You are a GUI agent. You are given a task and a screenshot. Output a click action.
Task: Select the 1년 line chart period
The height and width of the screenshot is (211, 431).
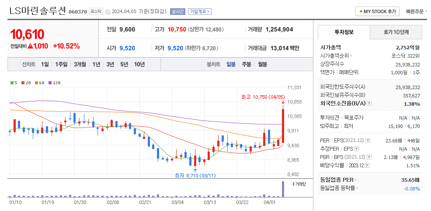pos(96,65)
